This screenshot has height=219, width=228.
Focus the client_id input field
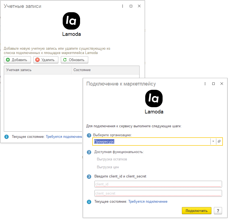tap(158, 184)
